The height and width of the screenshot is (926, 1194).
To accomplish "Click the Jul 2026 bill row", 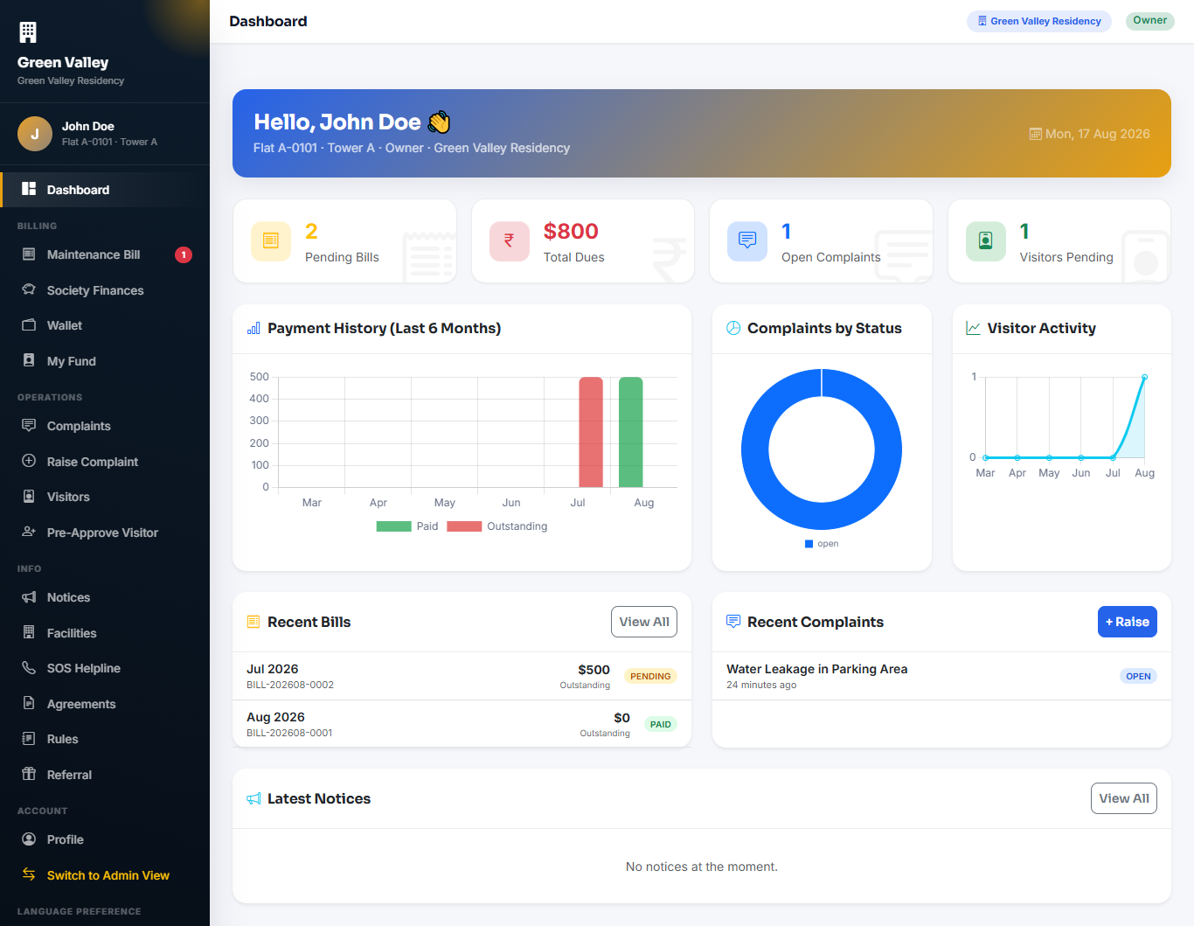I will pyautogui.click(x=462, y=676).
